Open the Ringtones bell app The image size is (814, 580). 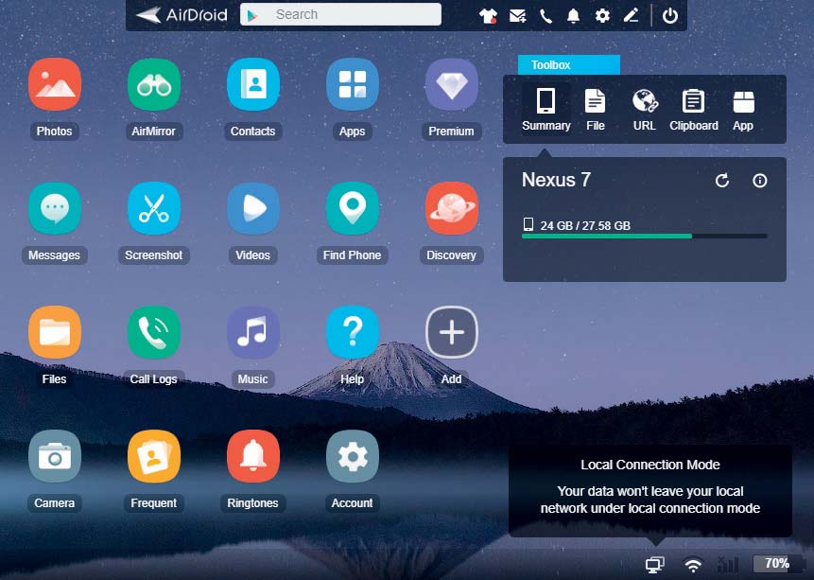pyautogui.click(x=252, y=457)
